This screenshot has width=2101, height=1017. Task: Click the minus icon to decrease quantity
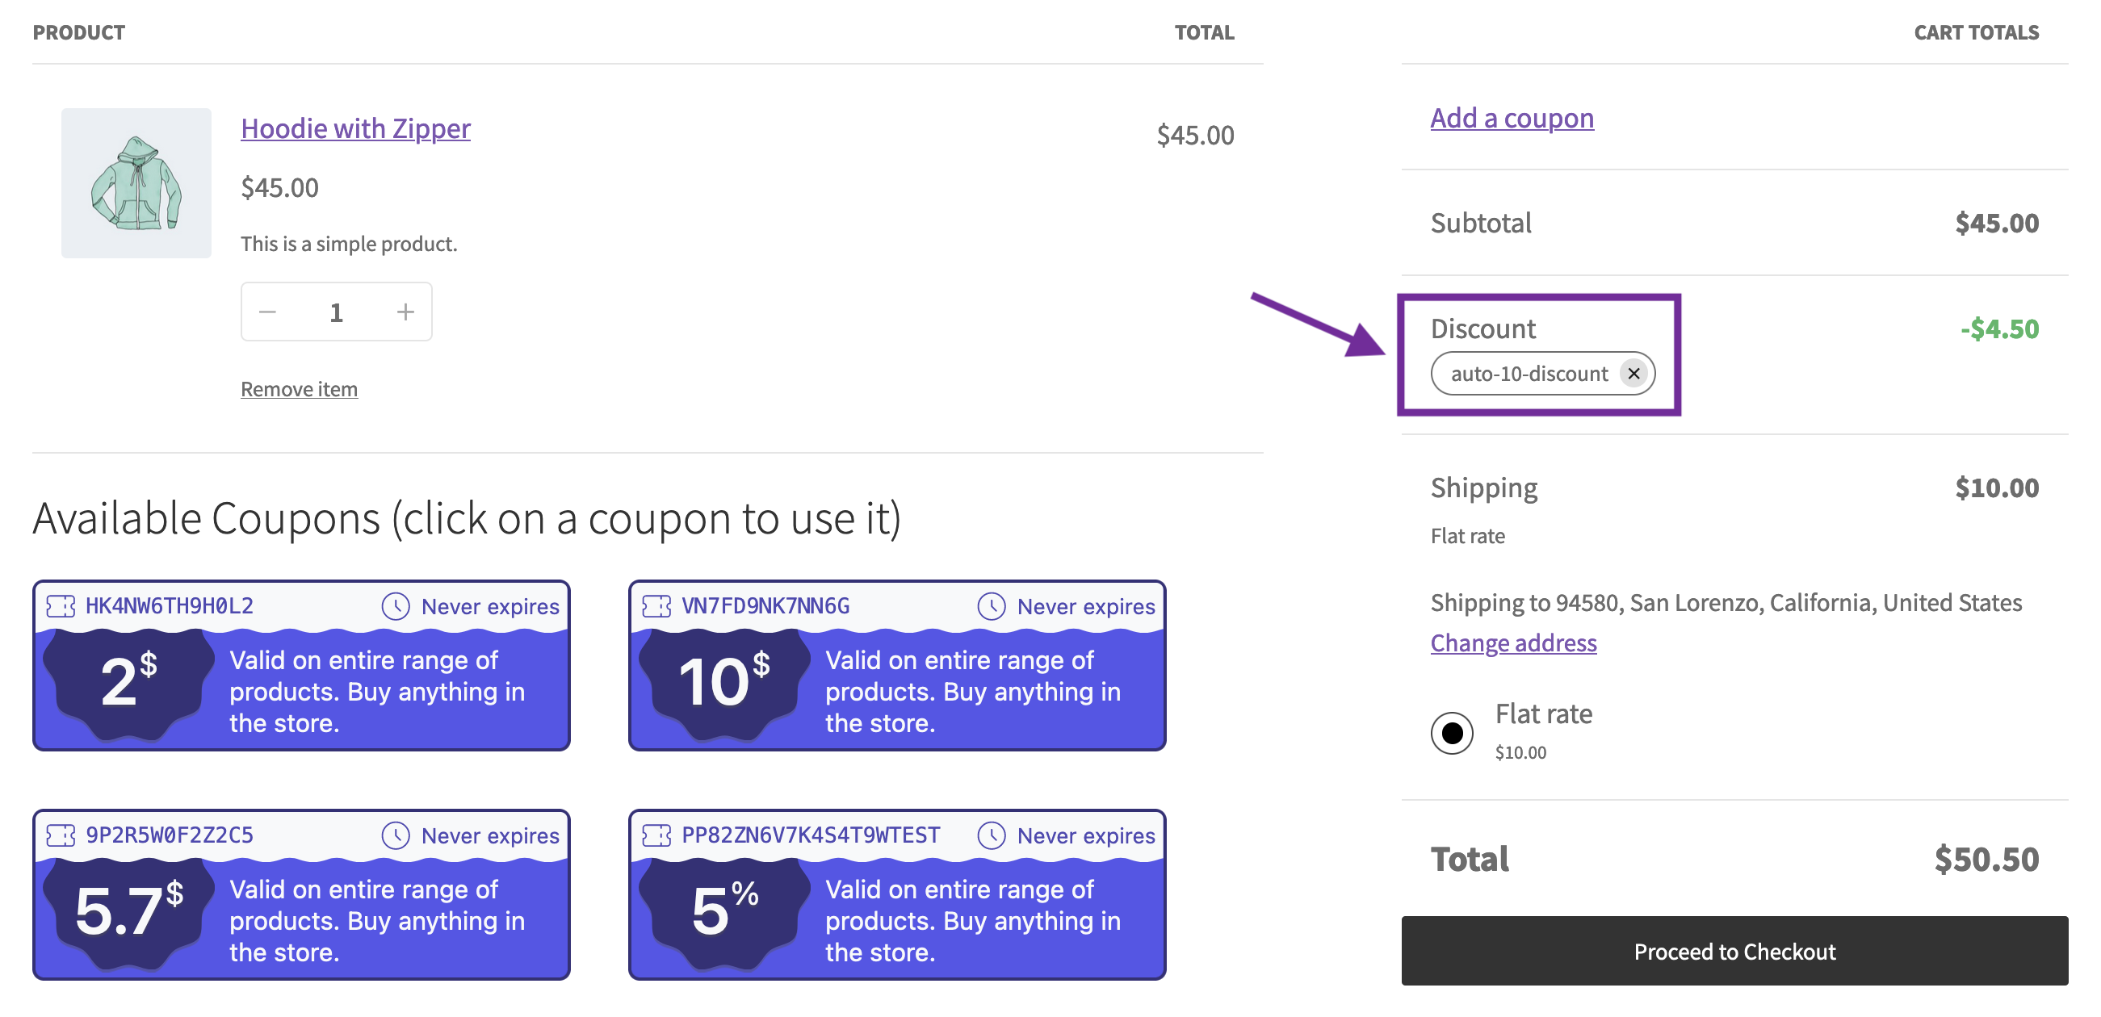(x=268, y=311)
